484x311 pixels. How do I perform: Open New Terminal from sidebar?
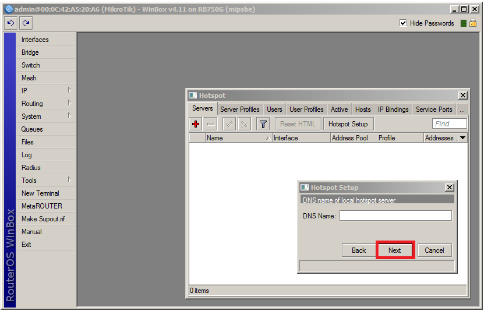click(40, 193)
